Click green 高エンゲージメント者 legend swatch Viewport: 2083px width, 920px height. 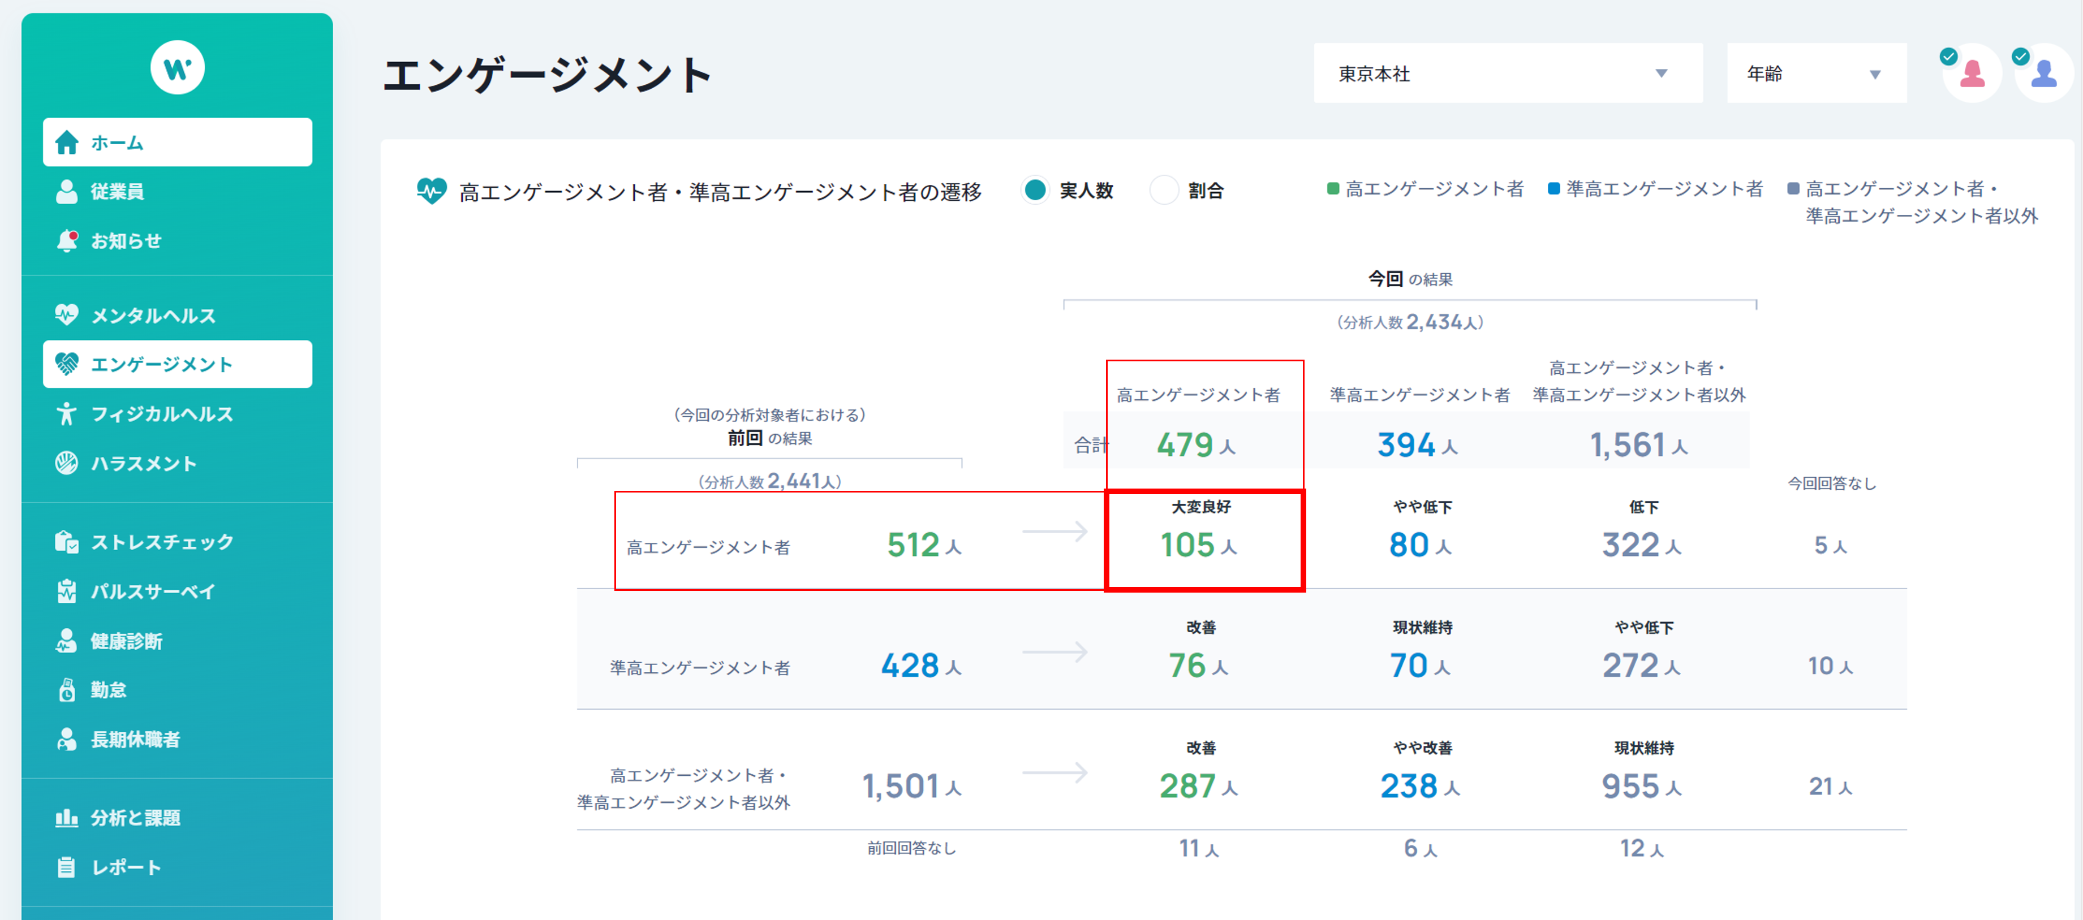(x=1333, y=189)
